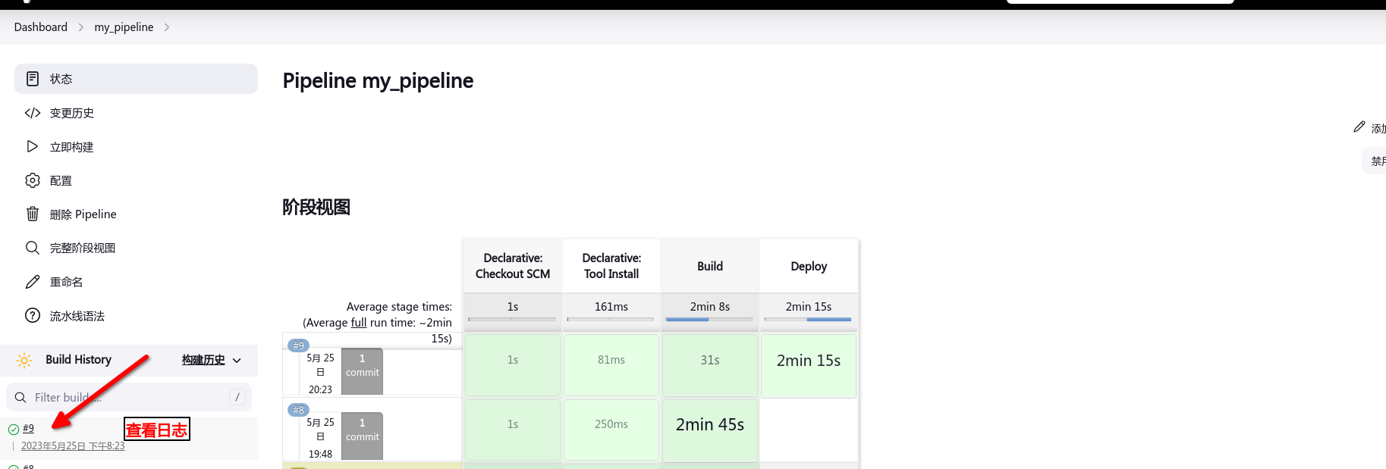Click the question mark icon for 流水线语法
Image resolution: width=1386 pixels, height=469 pixels.
pyautogui.click(x=33, y=315)
